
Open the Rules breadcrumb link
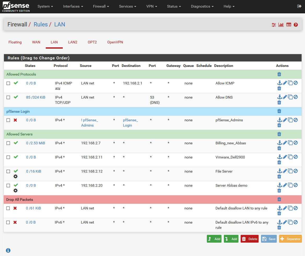(x=41, y=25)
